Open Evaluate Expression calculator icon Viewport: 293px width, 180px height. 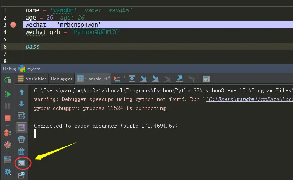coord(207,79)
